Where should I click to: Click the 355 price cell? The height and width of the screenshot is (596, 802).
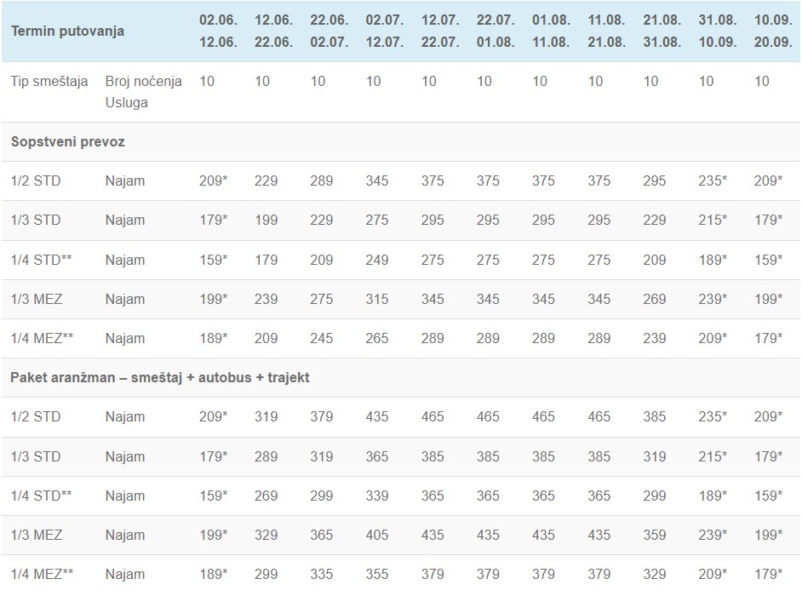[376, 574]
